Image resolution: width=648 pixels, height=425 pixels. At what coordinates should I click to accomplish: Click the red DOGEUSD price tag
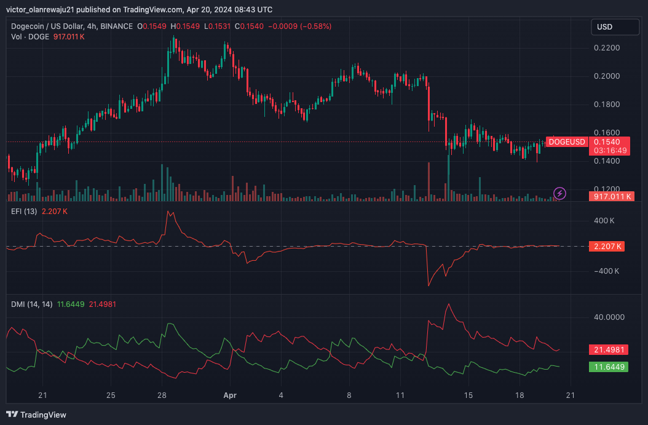tap(566, 142)
